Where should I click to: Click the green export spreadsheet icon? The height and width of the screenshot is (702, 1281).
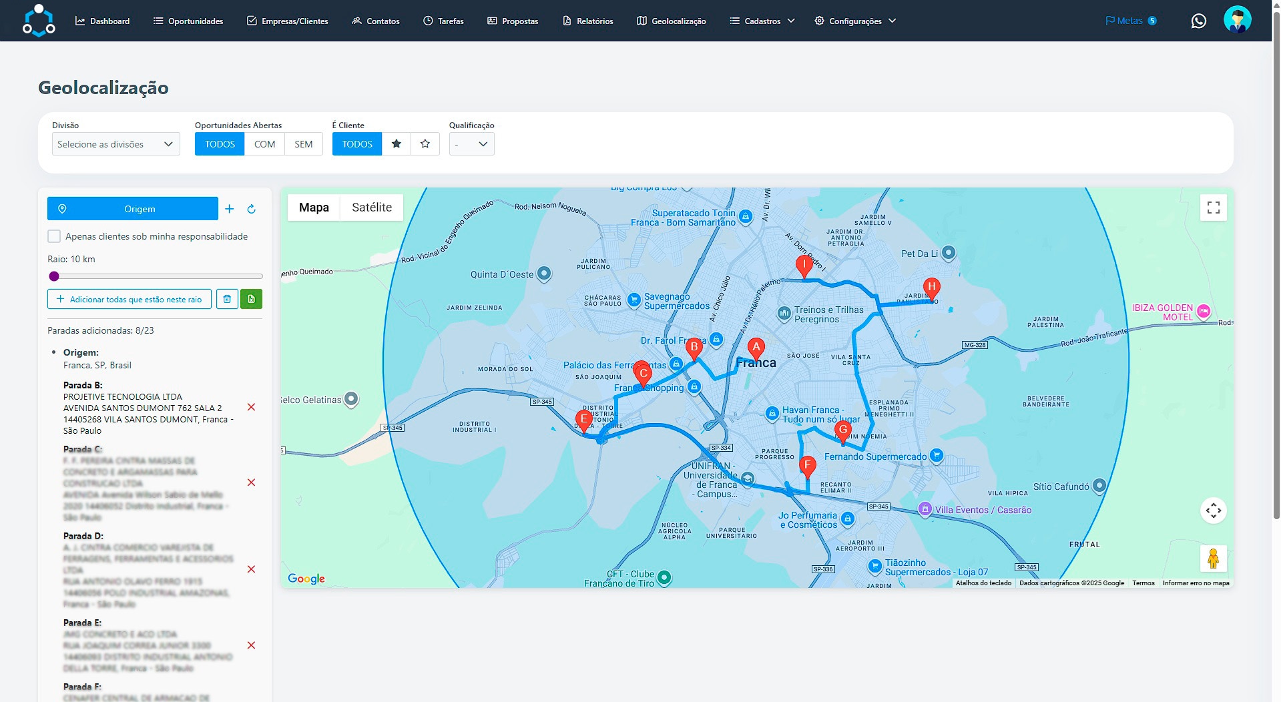[x=252, y=299]
